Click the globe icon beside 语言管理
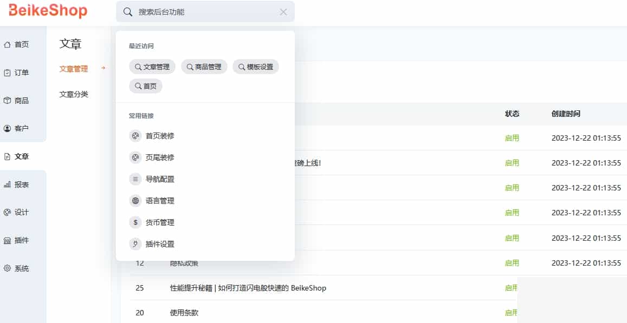 tap(135, 200)
